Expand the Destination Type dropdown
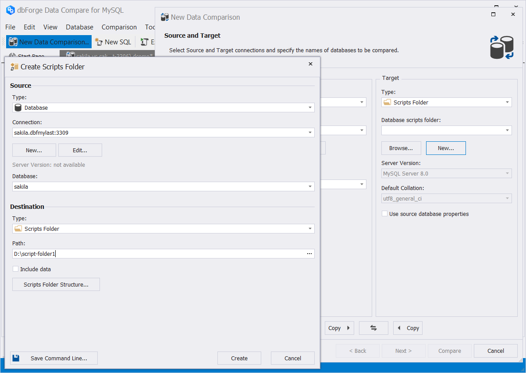Screen dimensions: 526x373 [x=310, y=229]
